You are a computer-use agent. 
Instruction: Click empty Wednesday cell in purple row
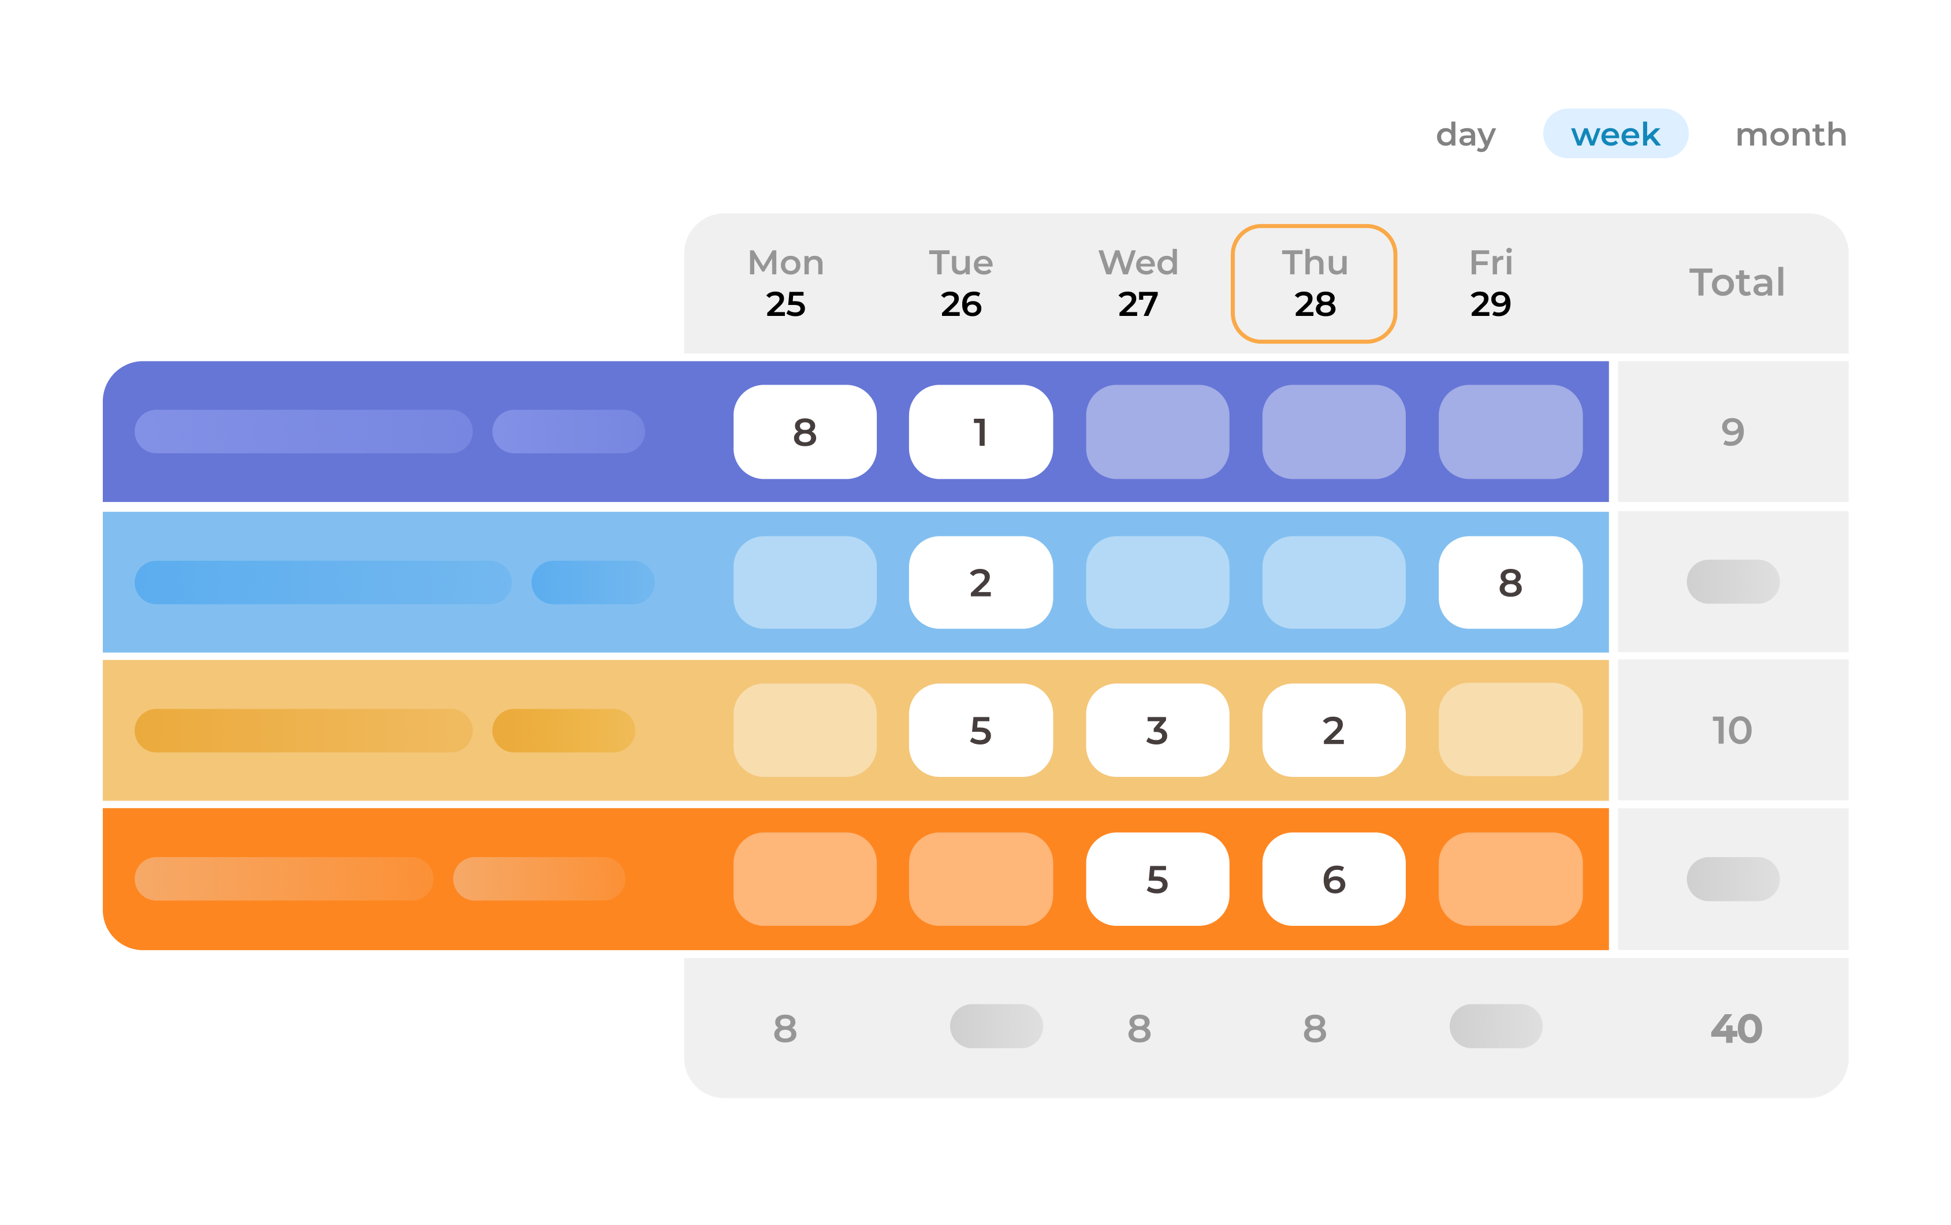point(1157,432)
